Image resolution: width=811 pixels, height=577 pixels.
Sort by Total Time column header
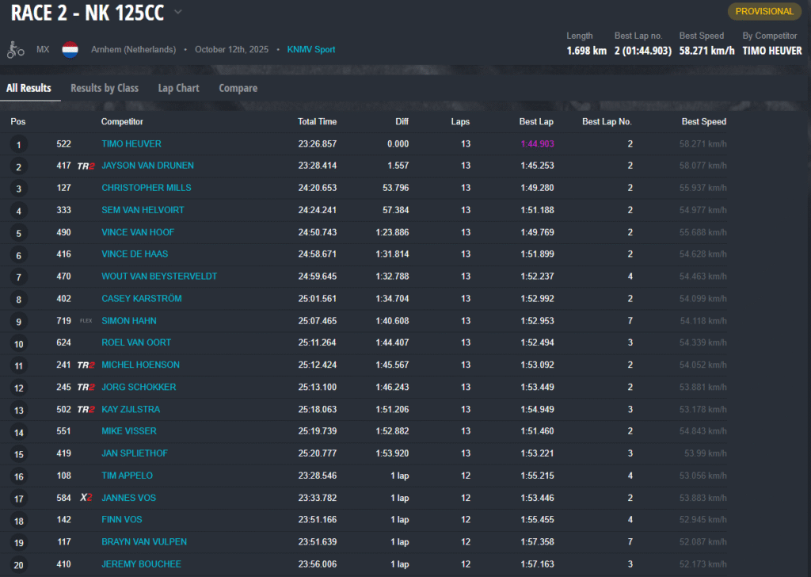[317, 121]
